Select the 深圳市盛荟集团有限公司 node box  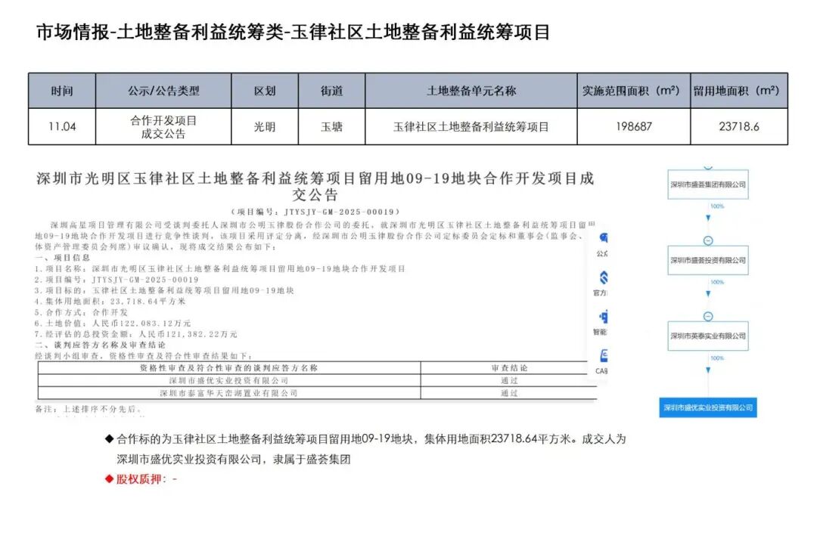pyautogui.click(x=707, y=184)
